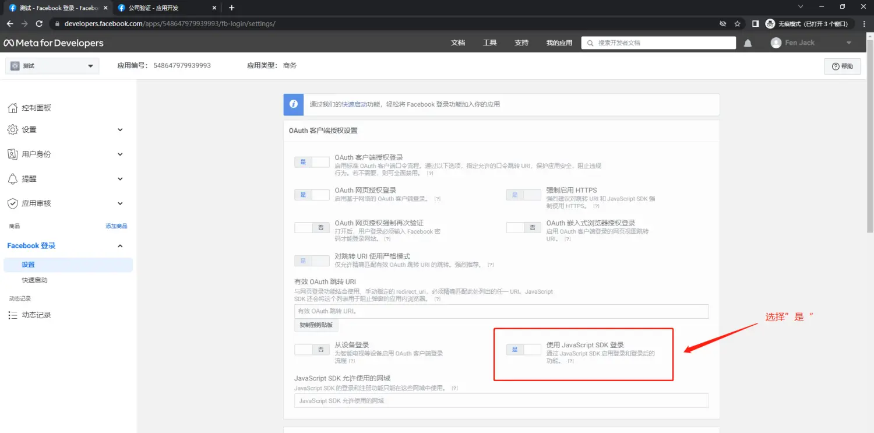Open 控制面板 in the sidebar
874x433 pixels.
coord(36,108)
